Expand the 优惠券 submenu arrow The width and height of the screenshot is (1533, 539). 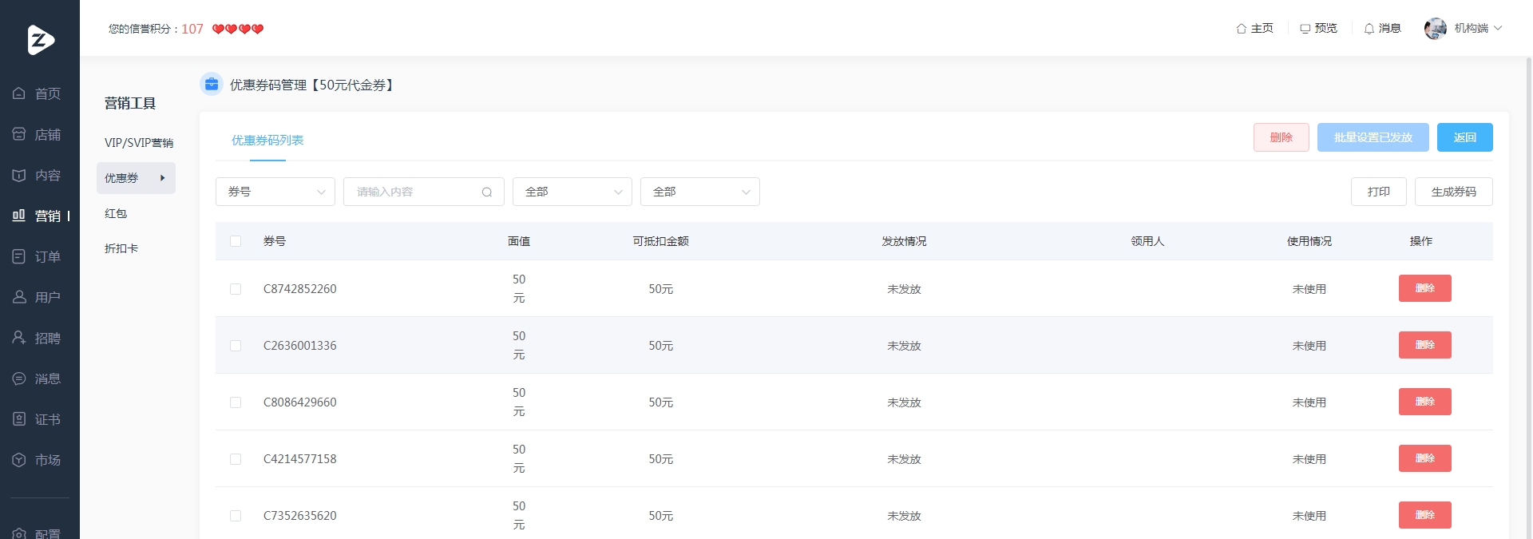click(163, 178)
